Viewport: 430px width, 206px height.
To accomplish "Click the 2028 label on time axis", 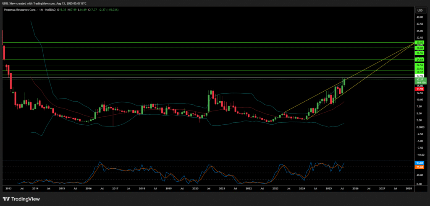I will pos(408,189).
